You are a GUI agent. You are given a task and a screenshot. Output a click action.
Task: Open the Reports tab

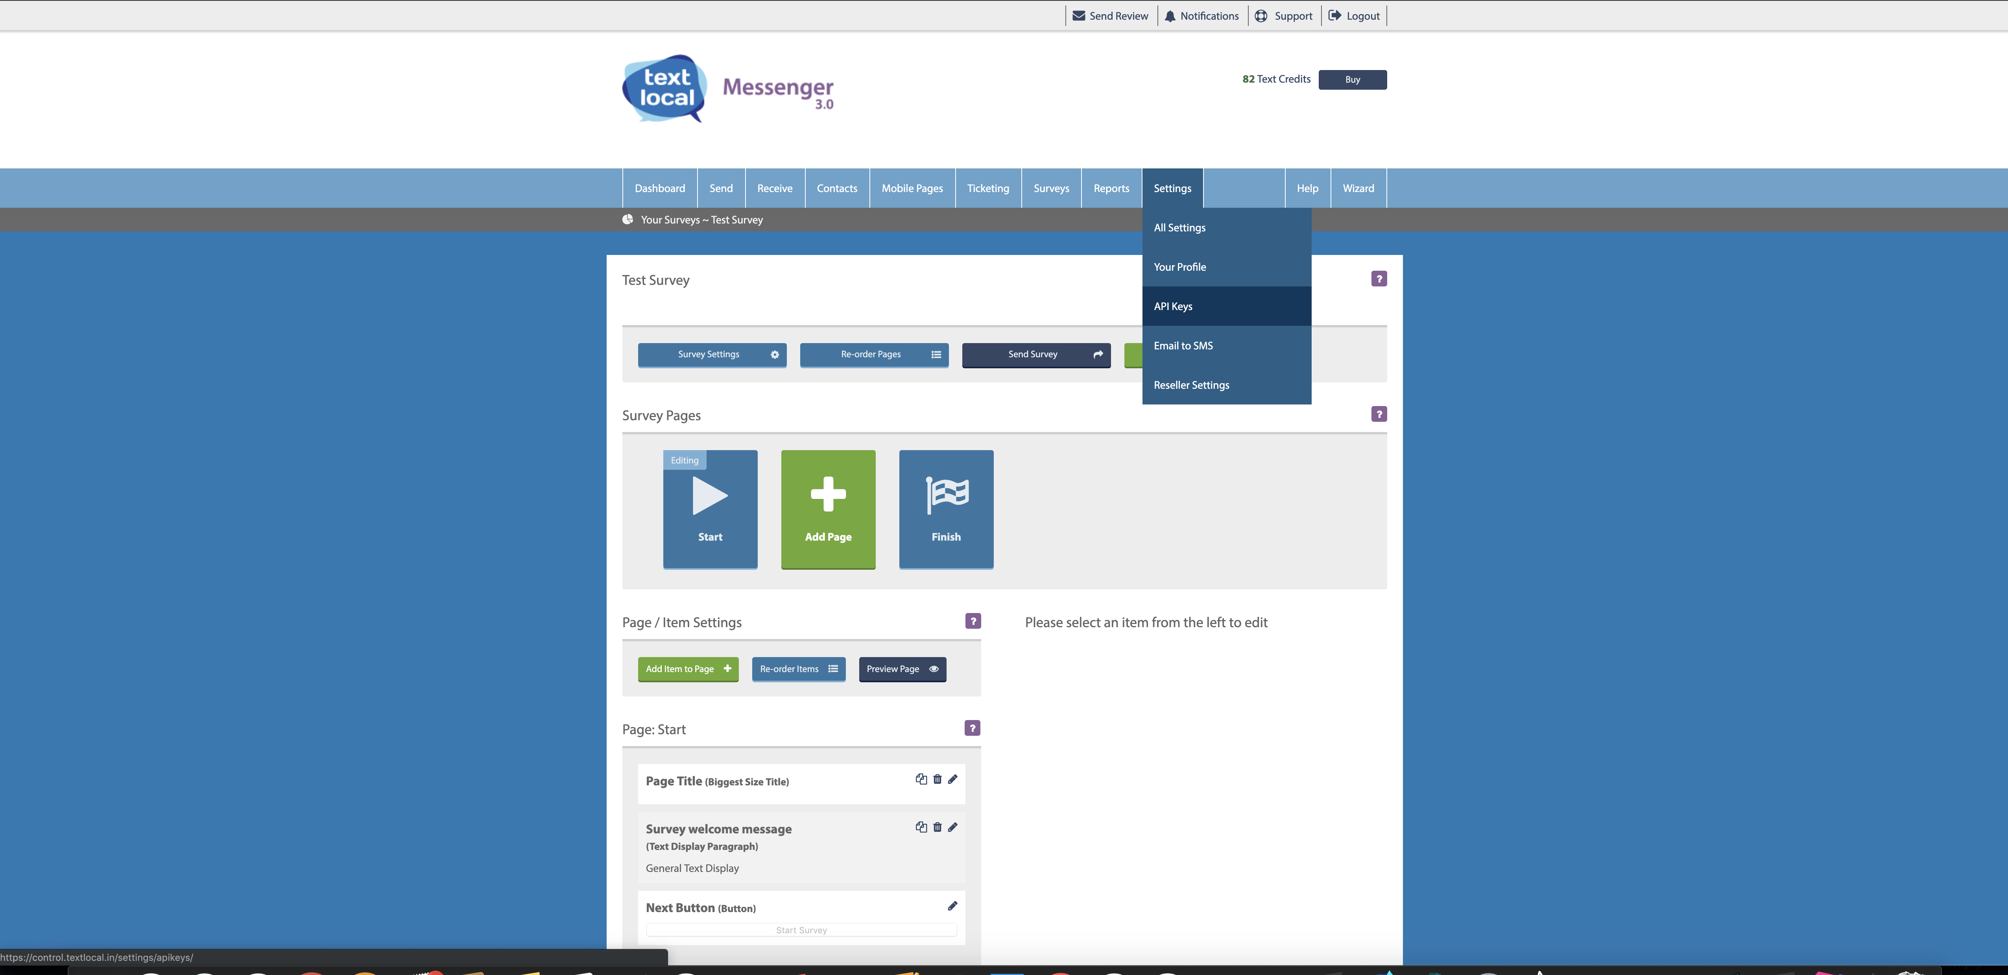point(1111,188)
